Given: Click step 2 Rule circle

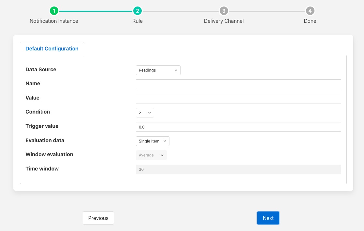Looking at the screenshot, I should coord(138,11).
